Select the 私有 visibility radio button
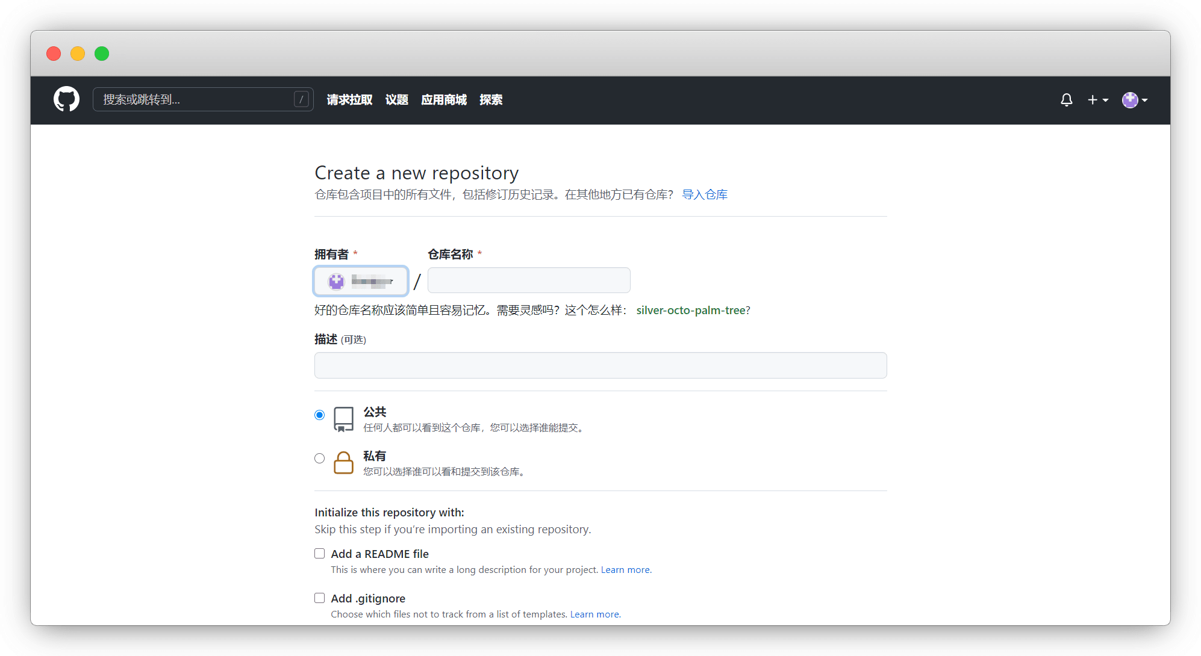The height and width of the screenshot is (656, 1201). (319, 458)
